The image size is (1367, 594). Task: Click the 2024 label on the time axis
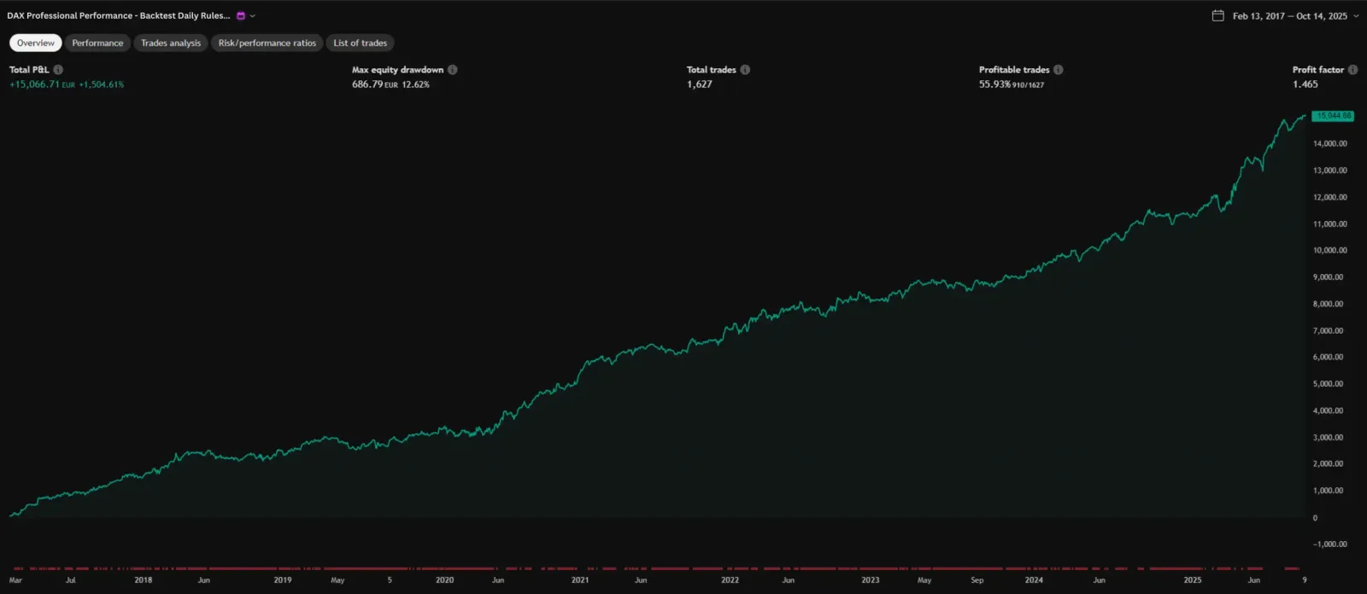(1035, 580)
